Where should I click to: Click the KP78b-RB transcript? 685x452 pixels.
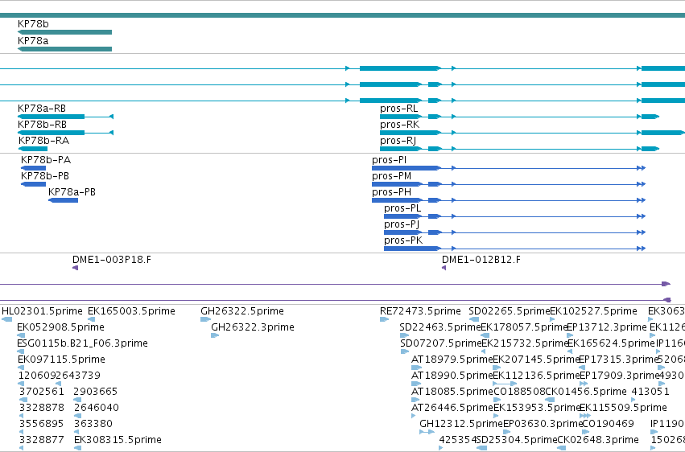pyautogui.click(x=65, y=133)
